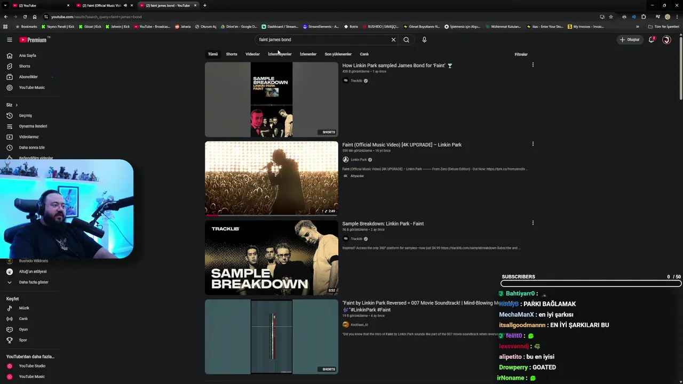This screenshot has width=683, height=384.
Task: Go to Ana Sayfa in sidebar
Action: click(28, 55)
